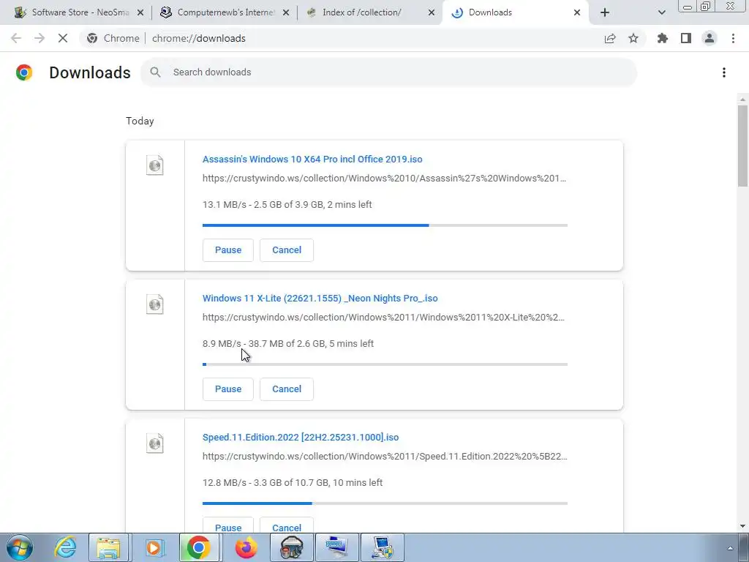Cancel the Speed.11.Edition download
749x562 pixels.
[x=287, y=525]
